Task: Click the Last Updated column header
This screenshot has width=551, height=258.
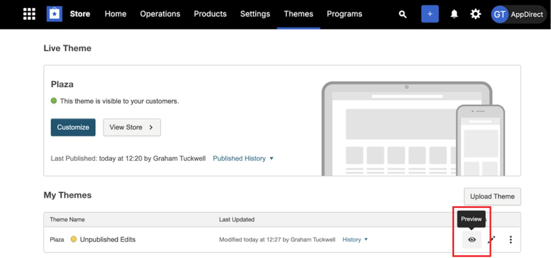Action: point(237,220)
